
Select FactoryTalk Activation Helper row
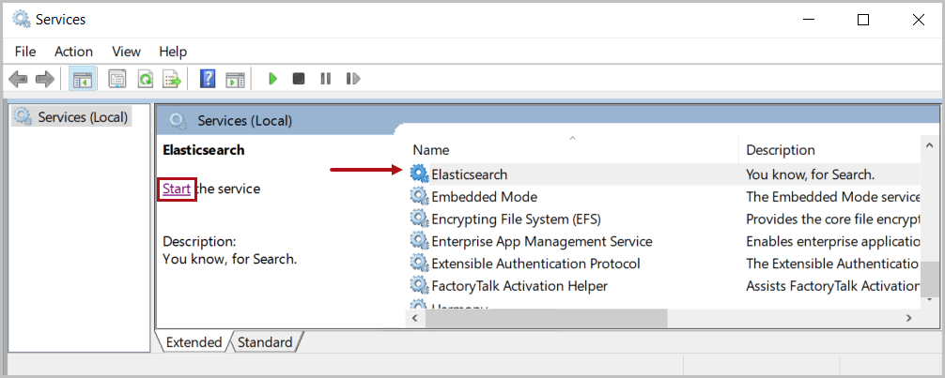pyautogui.click(x=664, y=286)
